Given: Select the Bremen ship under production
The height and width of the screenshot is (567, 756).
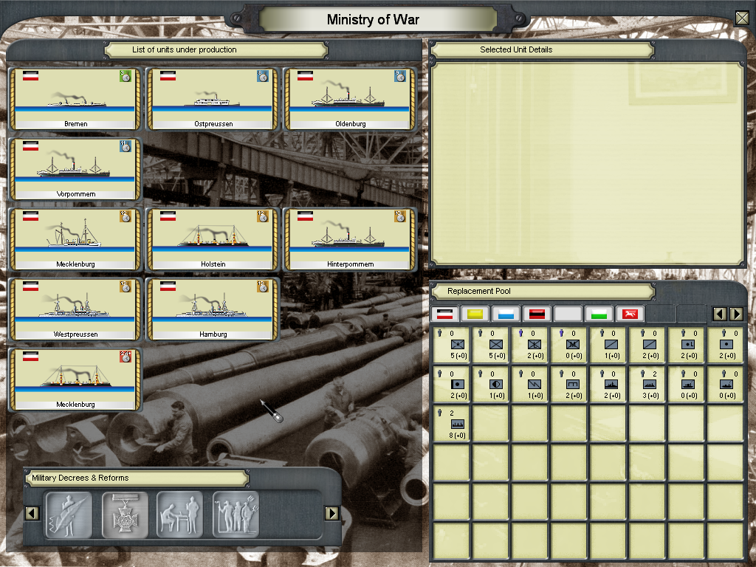Looking at the screenshot, I should point(73,99).
